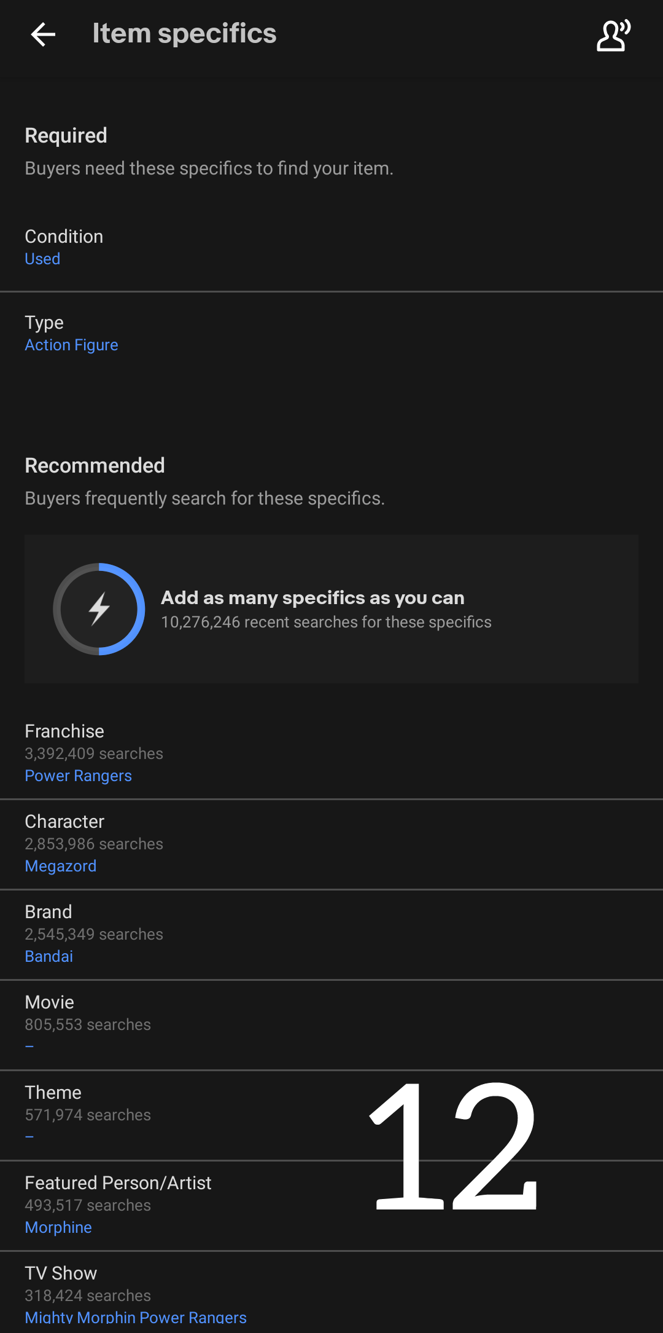The image size is (663, 1333).
Task: Tap the Megazord character value
Action: click(60, 867)
